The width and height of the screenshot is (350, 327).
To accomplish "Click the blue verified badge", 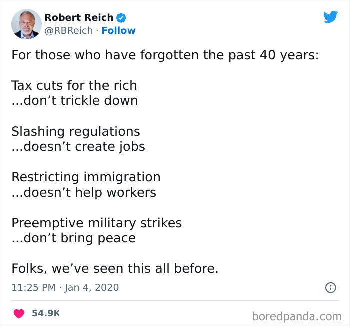I will click(x=121, y=18).
